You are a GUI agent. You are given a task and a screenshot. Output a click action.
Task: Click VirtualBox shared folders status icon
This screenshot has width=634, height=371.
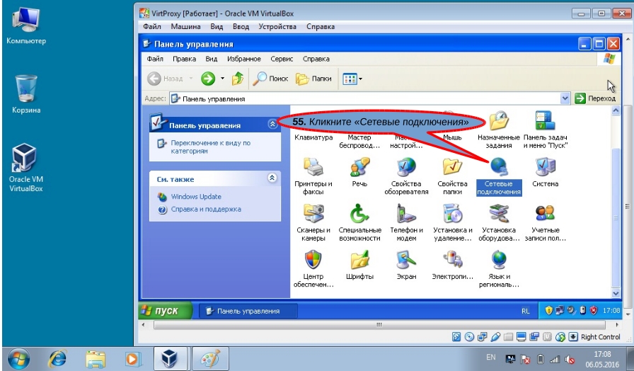pos(508,336)
